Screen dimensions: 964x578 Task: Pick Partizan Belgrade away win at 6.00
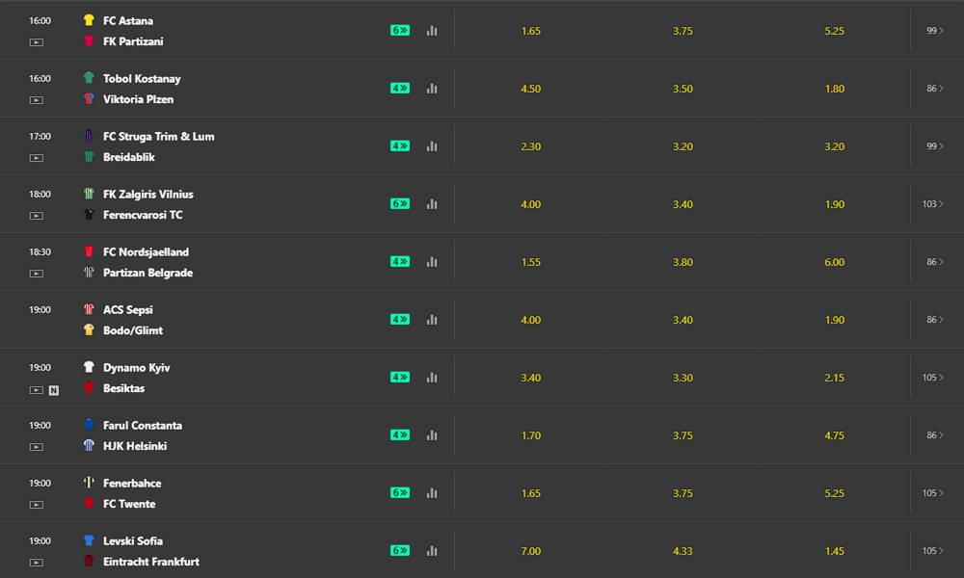tap(834, 262)
